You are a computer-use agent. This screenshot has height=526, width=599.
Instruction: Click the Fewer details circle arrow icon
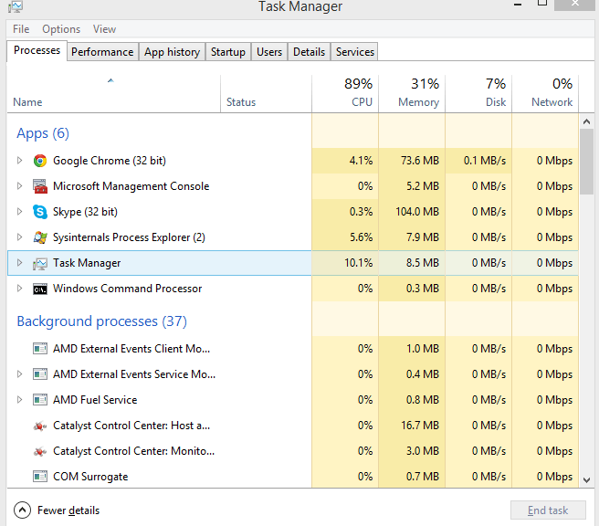22,510
